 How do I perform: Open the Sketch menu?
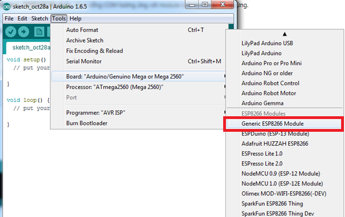point(40,18)
